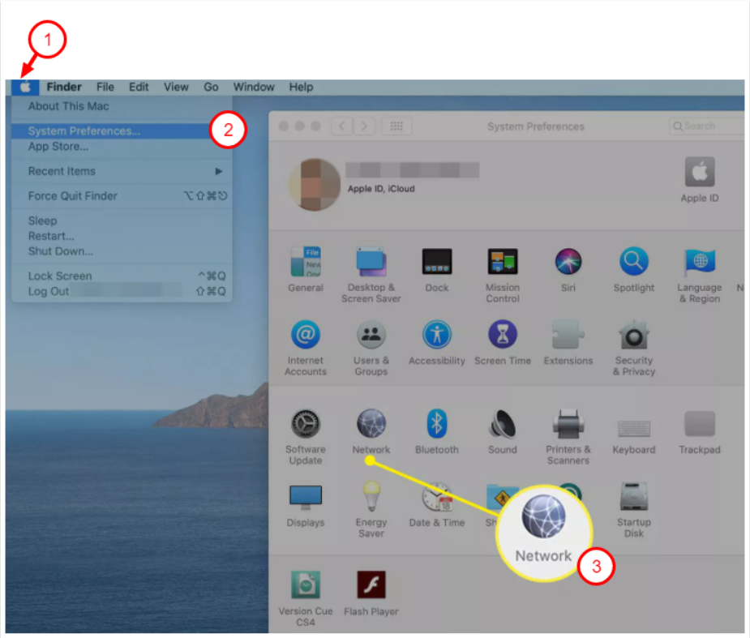Open the Finder menu
Screen dimensions: 750x638
[64, 87]
